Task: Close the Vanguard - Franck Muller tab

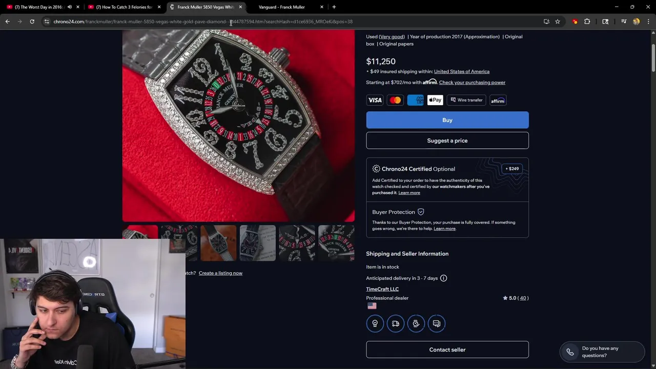Action: tap(322, 7)
